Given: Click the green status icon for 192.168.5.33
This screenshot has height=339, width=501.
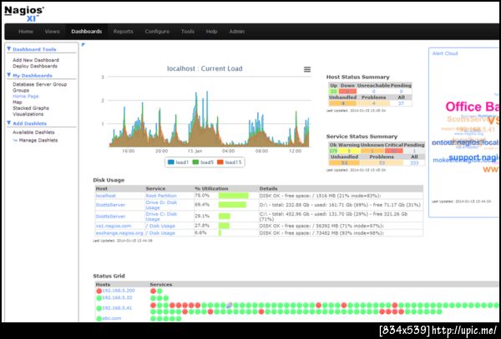Looking at the screenshot, I should point(99,298).
